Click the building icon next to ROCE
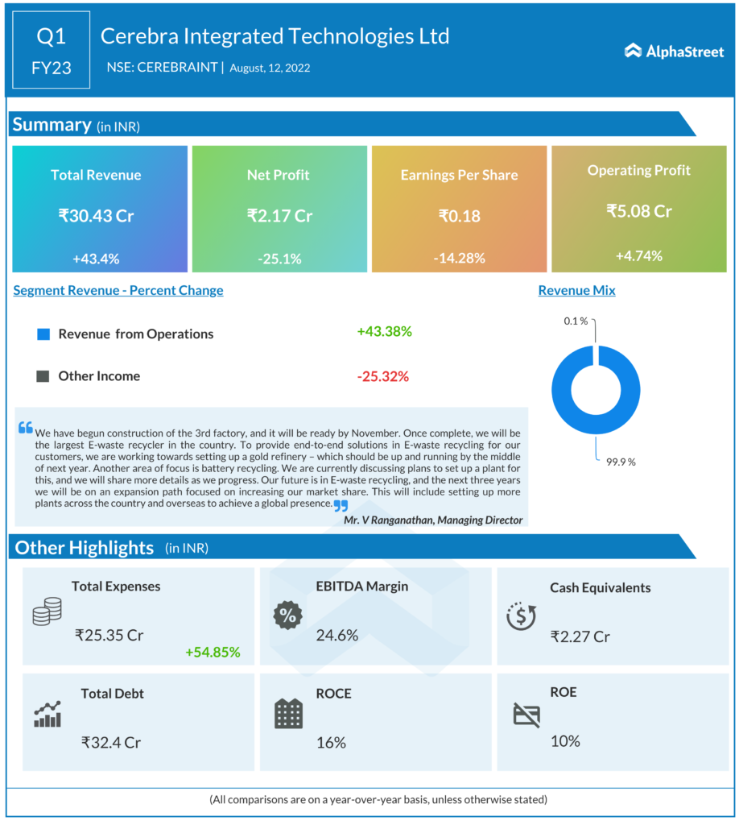 coord(287,714)
